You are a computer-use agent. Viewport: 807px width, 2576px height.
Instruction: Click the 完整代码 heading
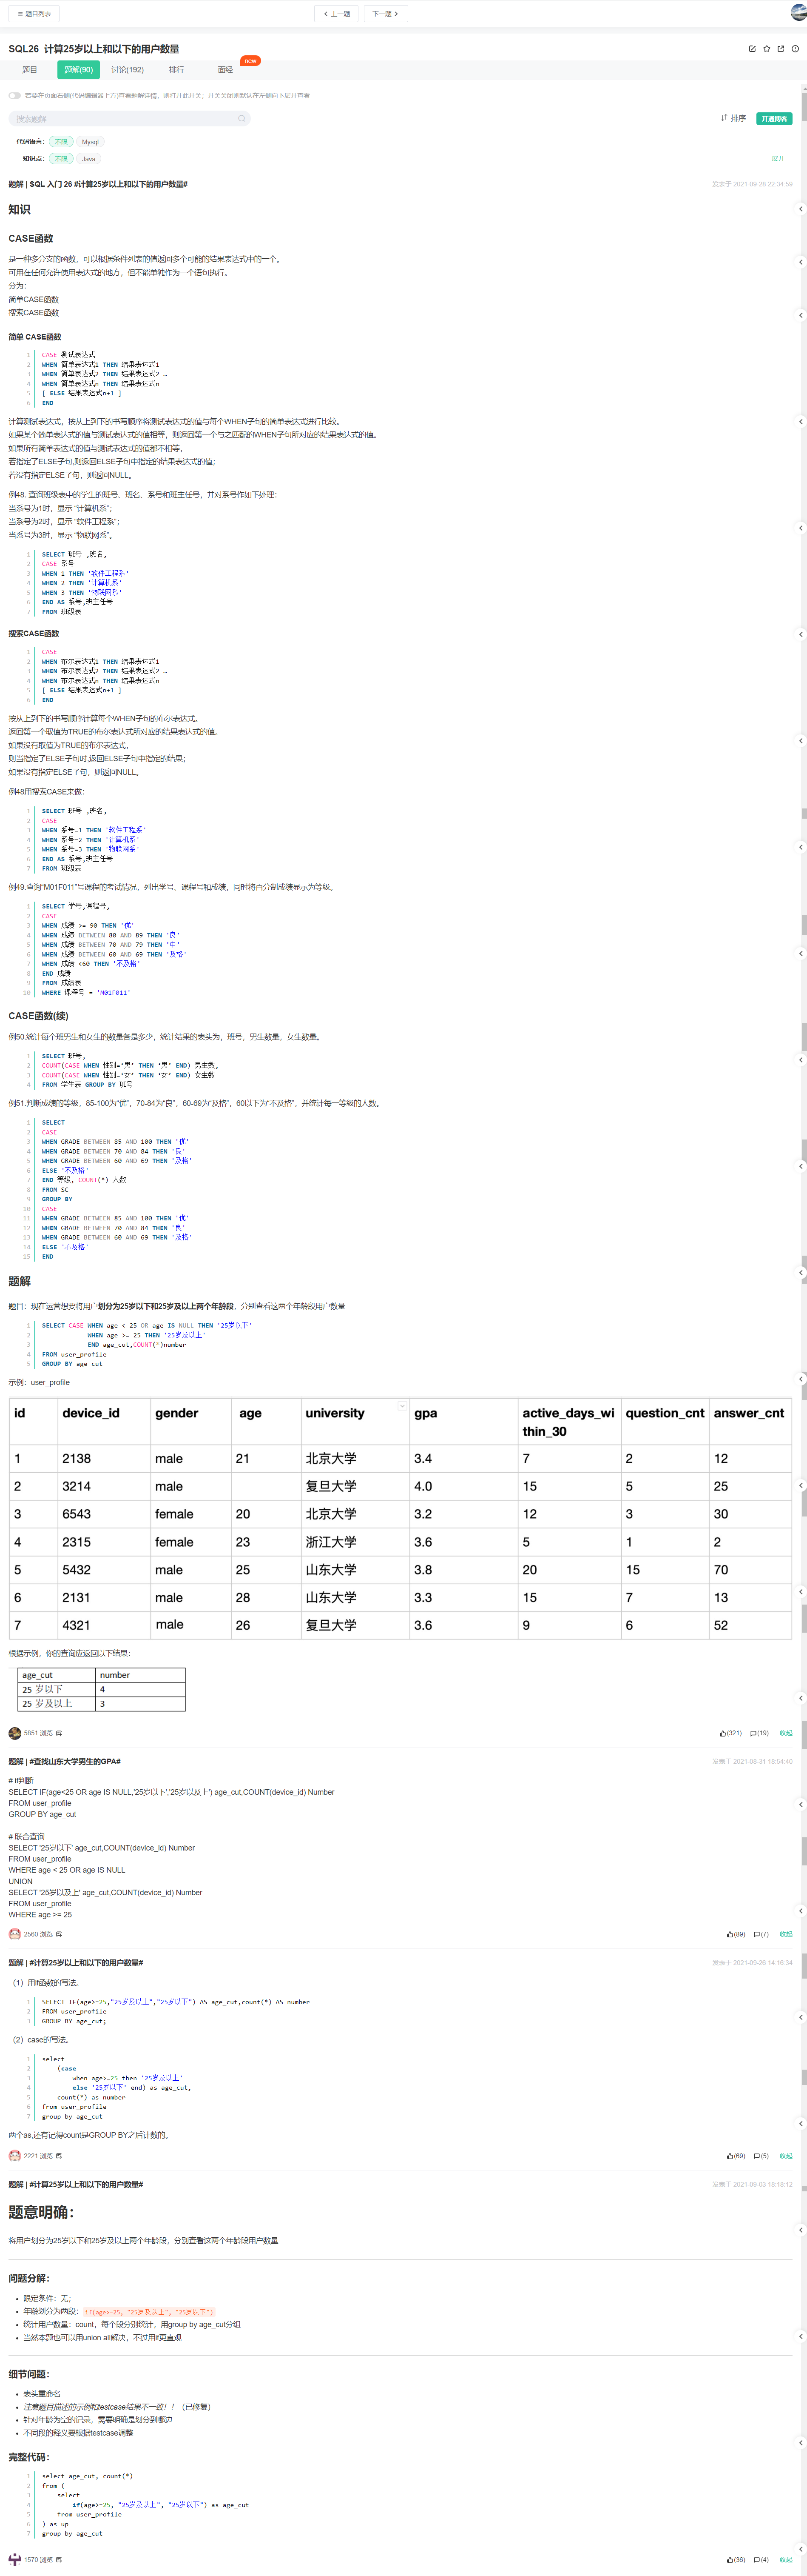29,2457
